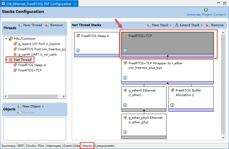Select the FSP Configuration editor tab

[39, 4]
